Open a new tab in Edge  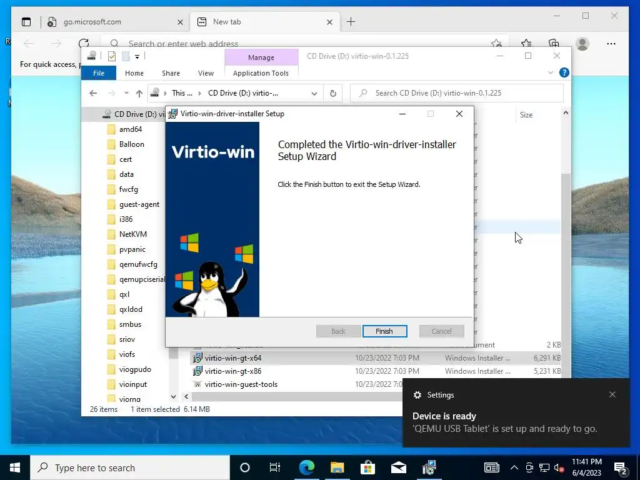[x=351, y=22]
